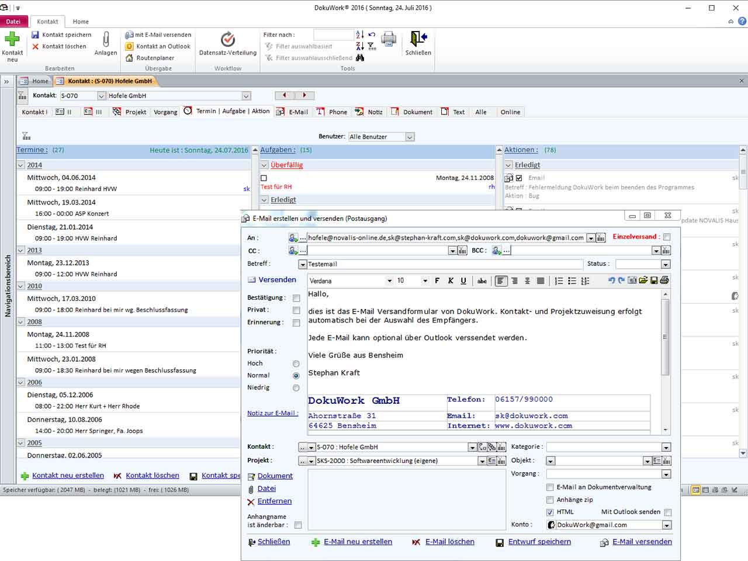This screenshot has height=561, width=748.
Task: Open the Status dropdown in email form
Action: 665,264
